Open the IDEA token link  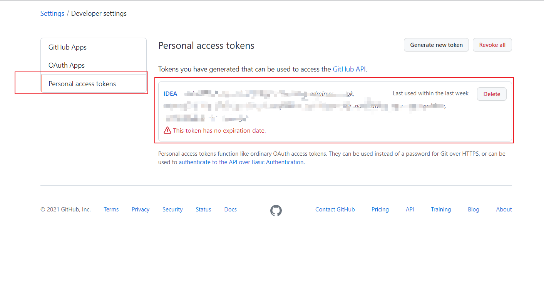(170, 93)
